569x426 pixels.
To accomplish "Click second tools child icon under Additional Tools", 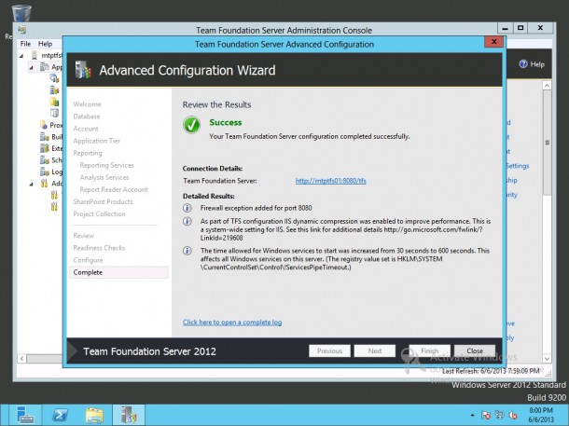I will [54, 207].
